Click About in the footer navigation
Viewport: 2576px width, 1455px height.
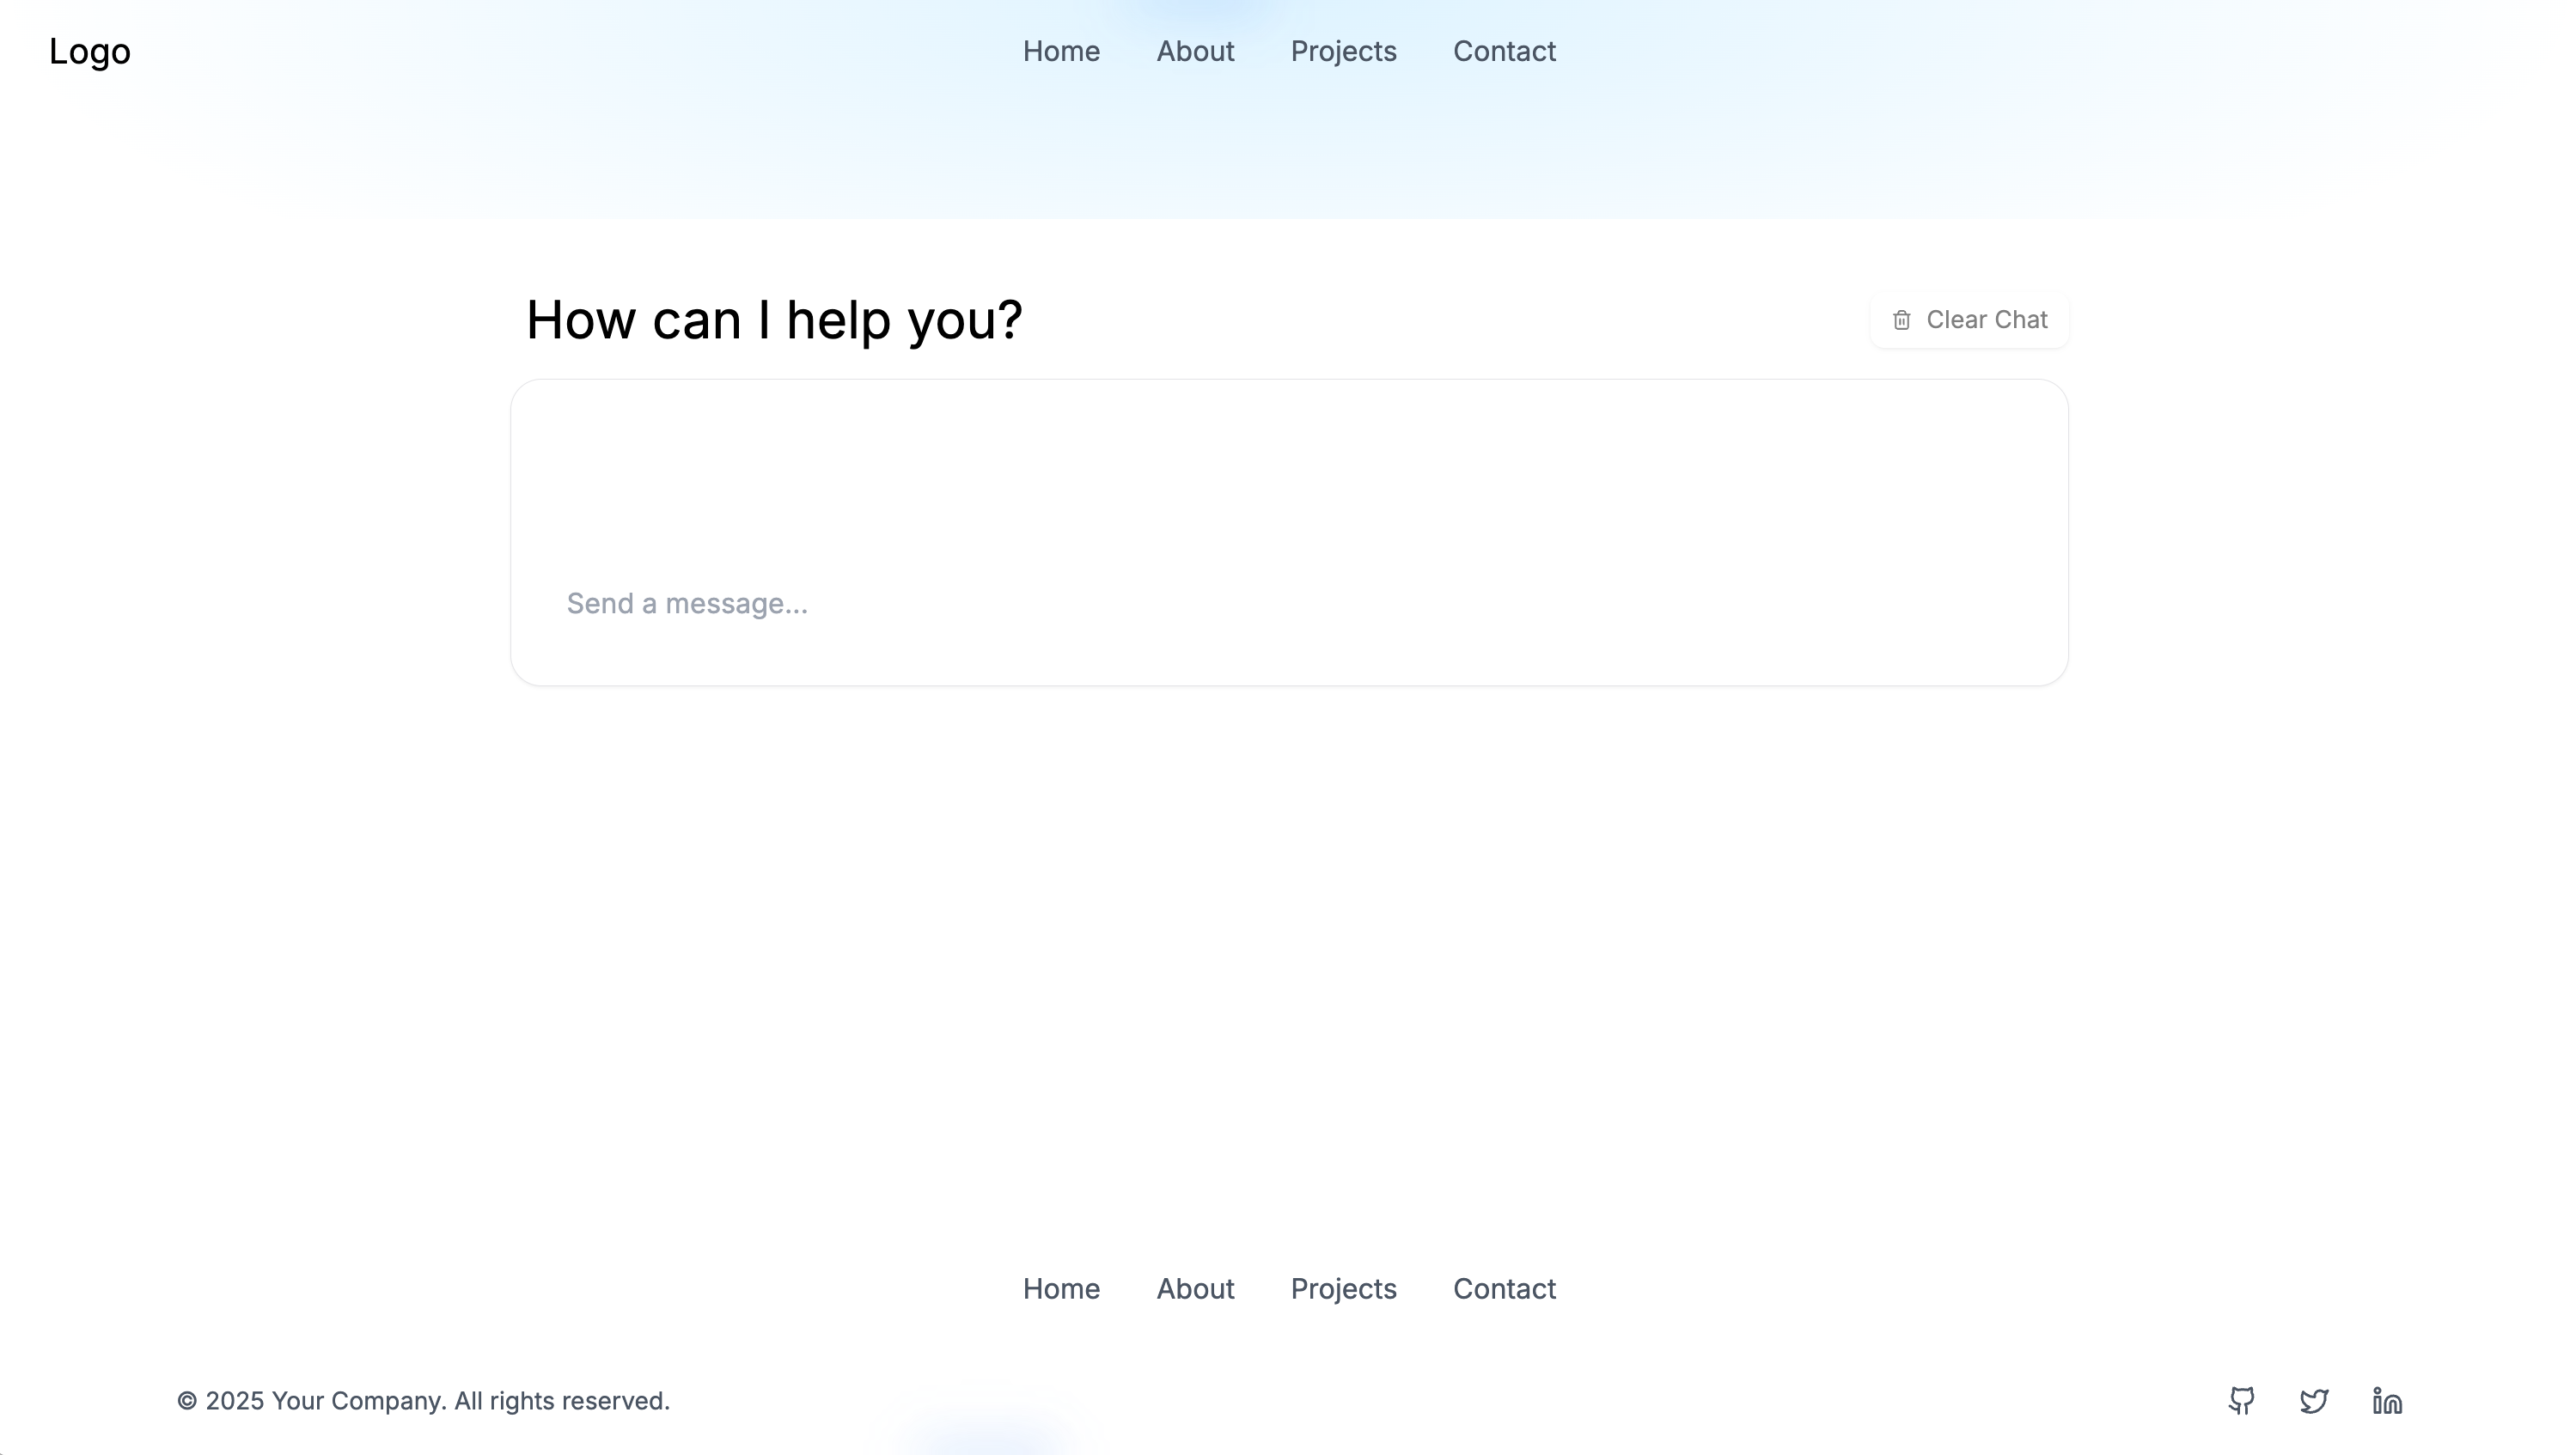[1195, 1289]
